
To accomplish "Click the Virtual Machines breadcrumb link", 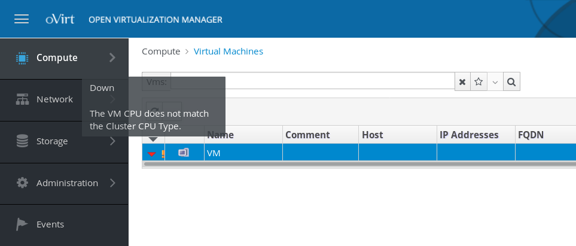I will coord(228,51).
